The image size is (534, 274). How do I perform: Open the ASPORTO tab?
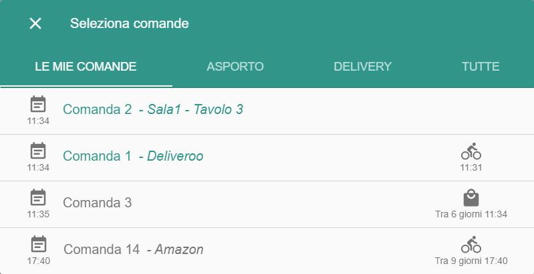click(x=235, y=67)
